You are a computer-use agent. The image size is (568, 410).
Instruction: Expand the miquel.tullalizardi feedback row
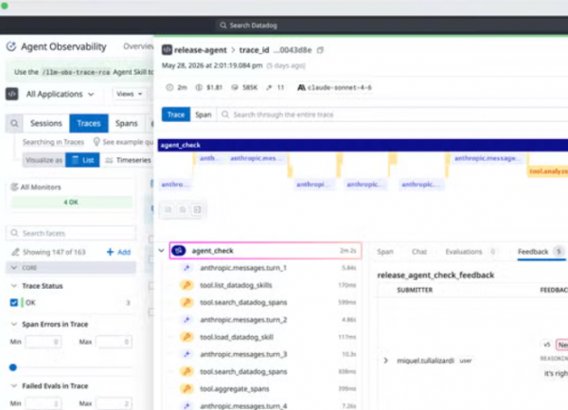386,361
